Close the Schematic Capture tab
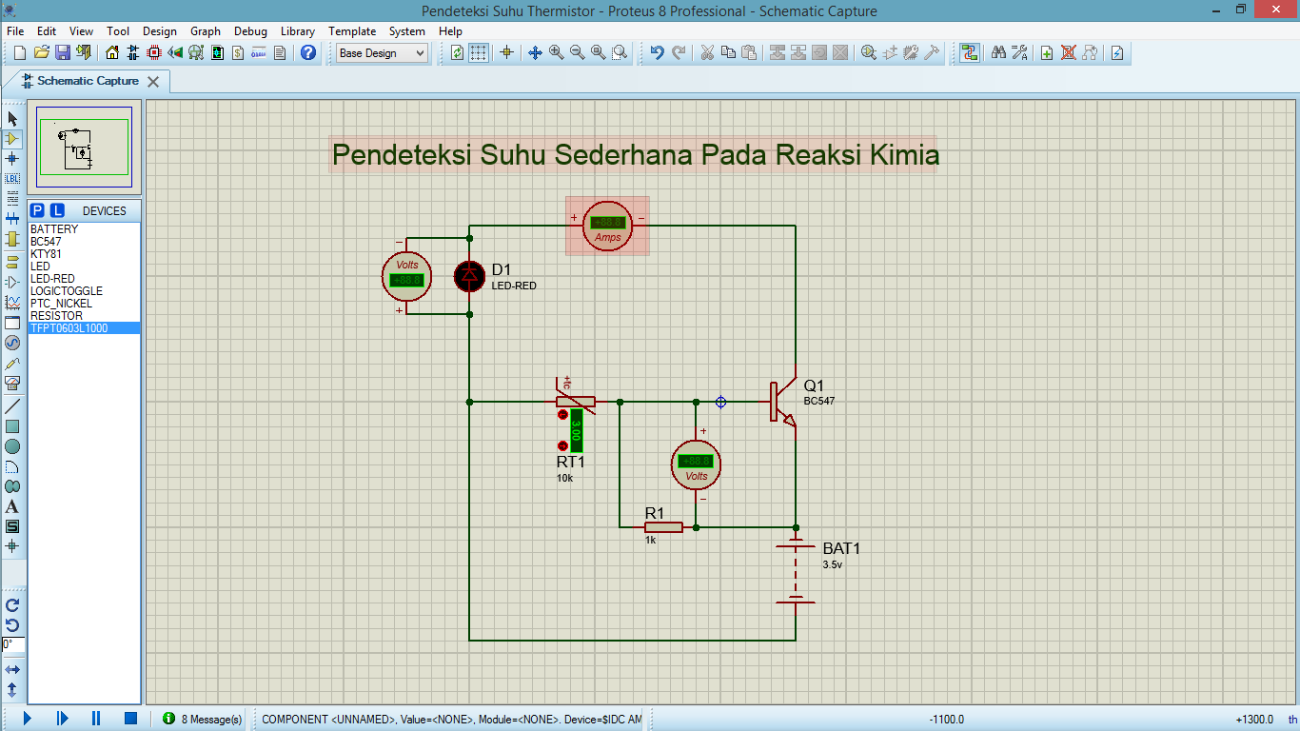Viewport: 1300px width, 731px height. pos(153,82)
